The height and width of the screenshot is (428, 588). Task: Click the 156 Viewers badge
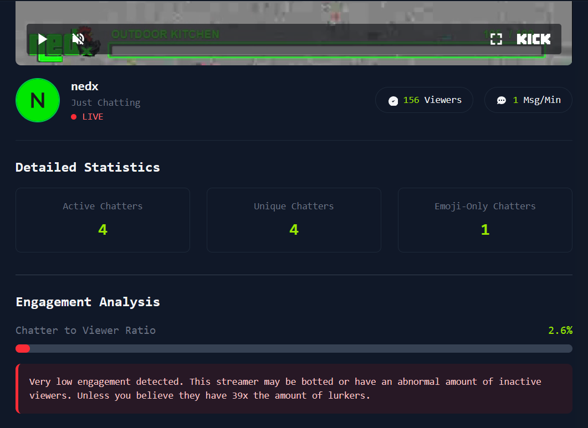point(424,100)
